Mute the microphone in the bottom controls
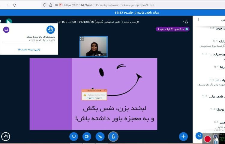 [x=113, y=136]
